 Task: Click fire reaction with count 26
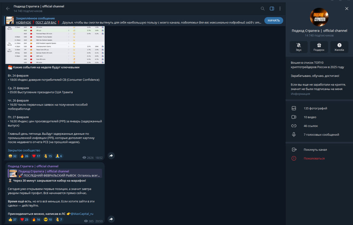[x=24, y=156]
